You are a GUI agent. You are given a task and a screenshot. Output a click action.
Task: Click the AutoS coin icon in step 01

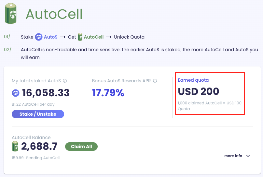coord(39,37)
